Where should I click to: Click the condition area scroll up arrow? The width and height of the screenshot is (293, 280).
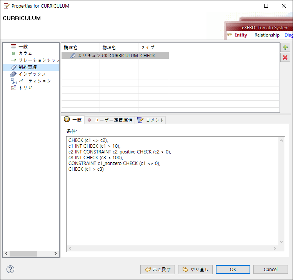[281, 140]
